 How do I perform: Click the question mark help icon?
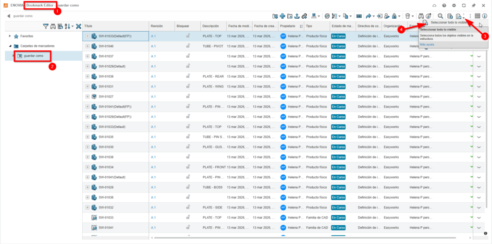444,5
